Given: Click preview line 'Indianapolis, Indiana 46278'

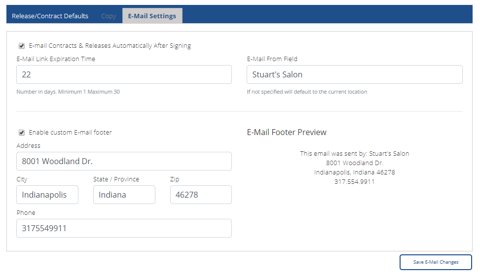Looking at the screenshot, I should tap(355, 172).
